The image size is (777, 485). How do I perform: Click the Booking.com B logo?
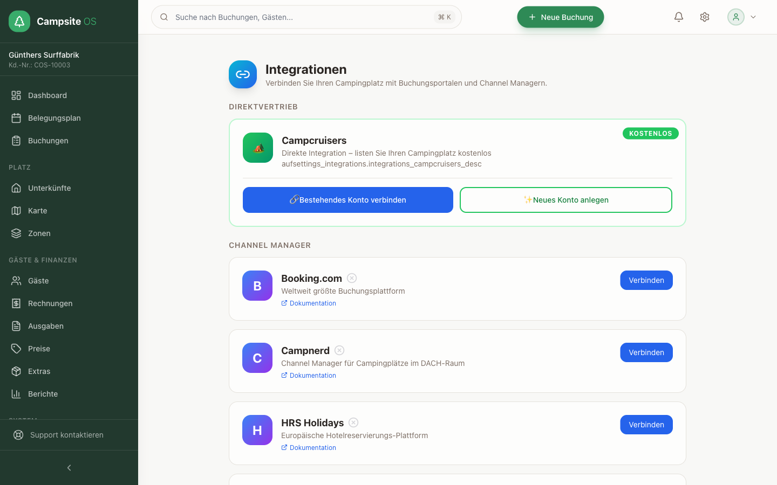click(257, 286)
